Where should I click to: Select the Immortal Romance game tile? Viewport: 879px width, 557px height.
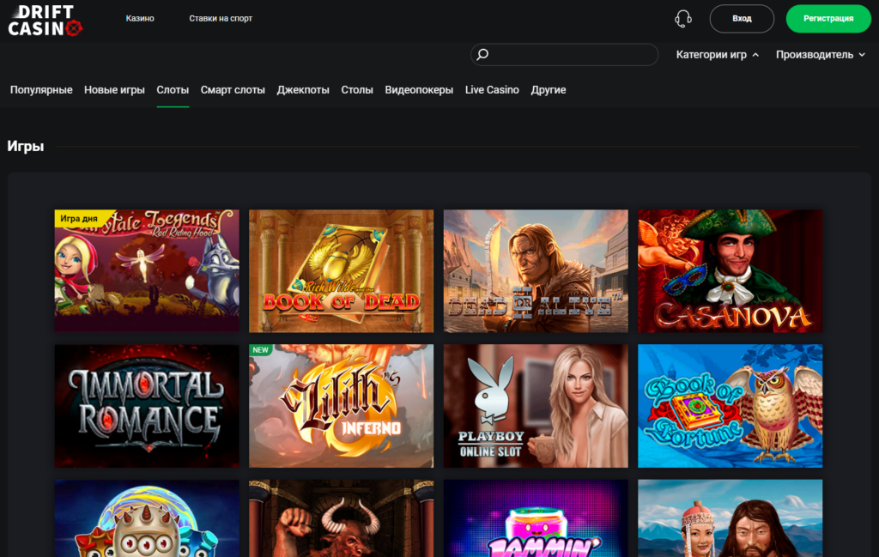pyautogui.click(x=147, y=406)
